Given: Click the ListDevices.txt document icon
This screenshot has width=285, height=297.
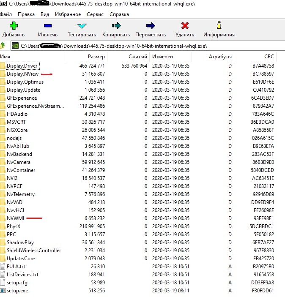Looking at the screenshot, I should (x=3, y=274).
